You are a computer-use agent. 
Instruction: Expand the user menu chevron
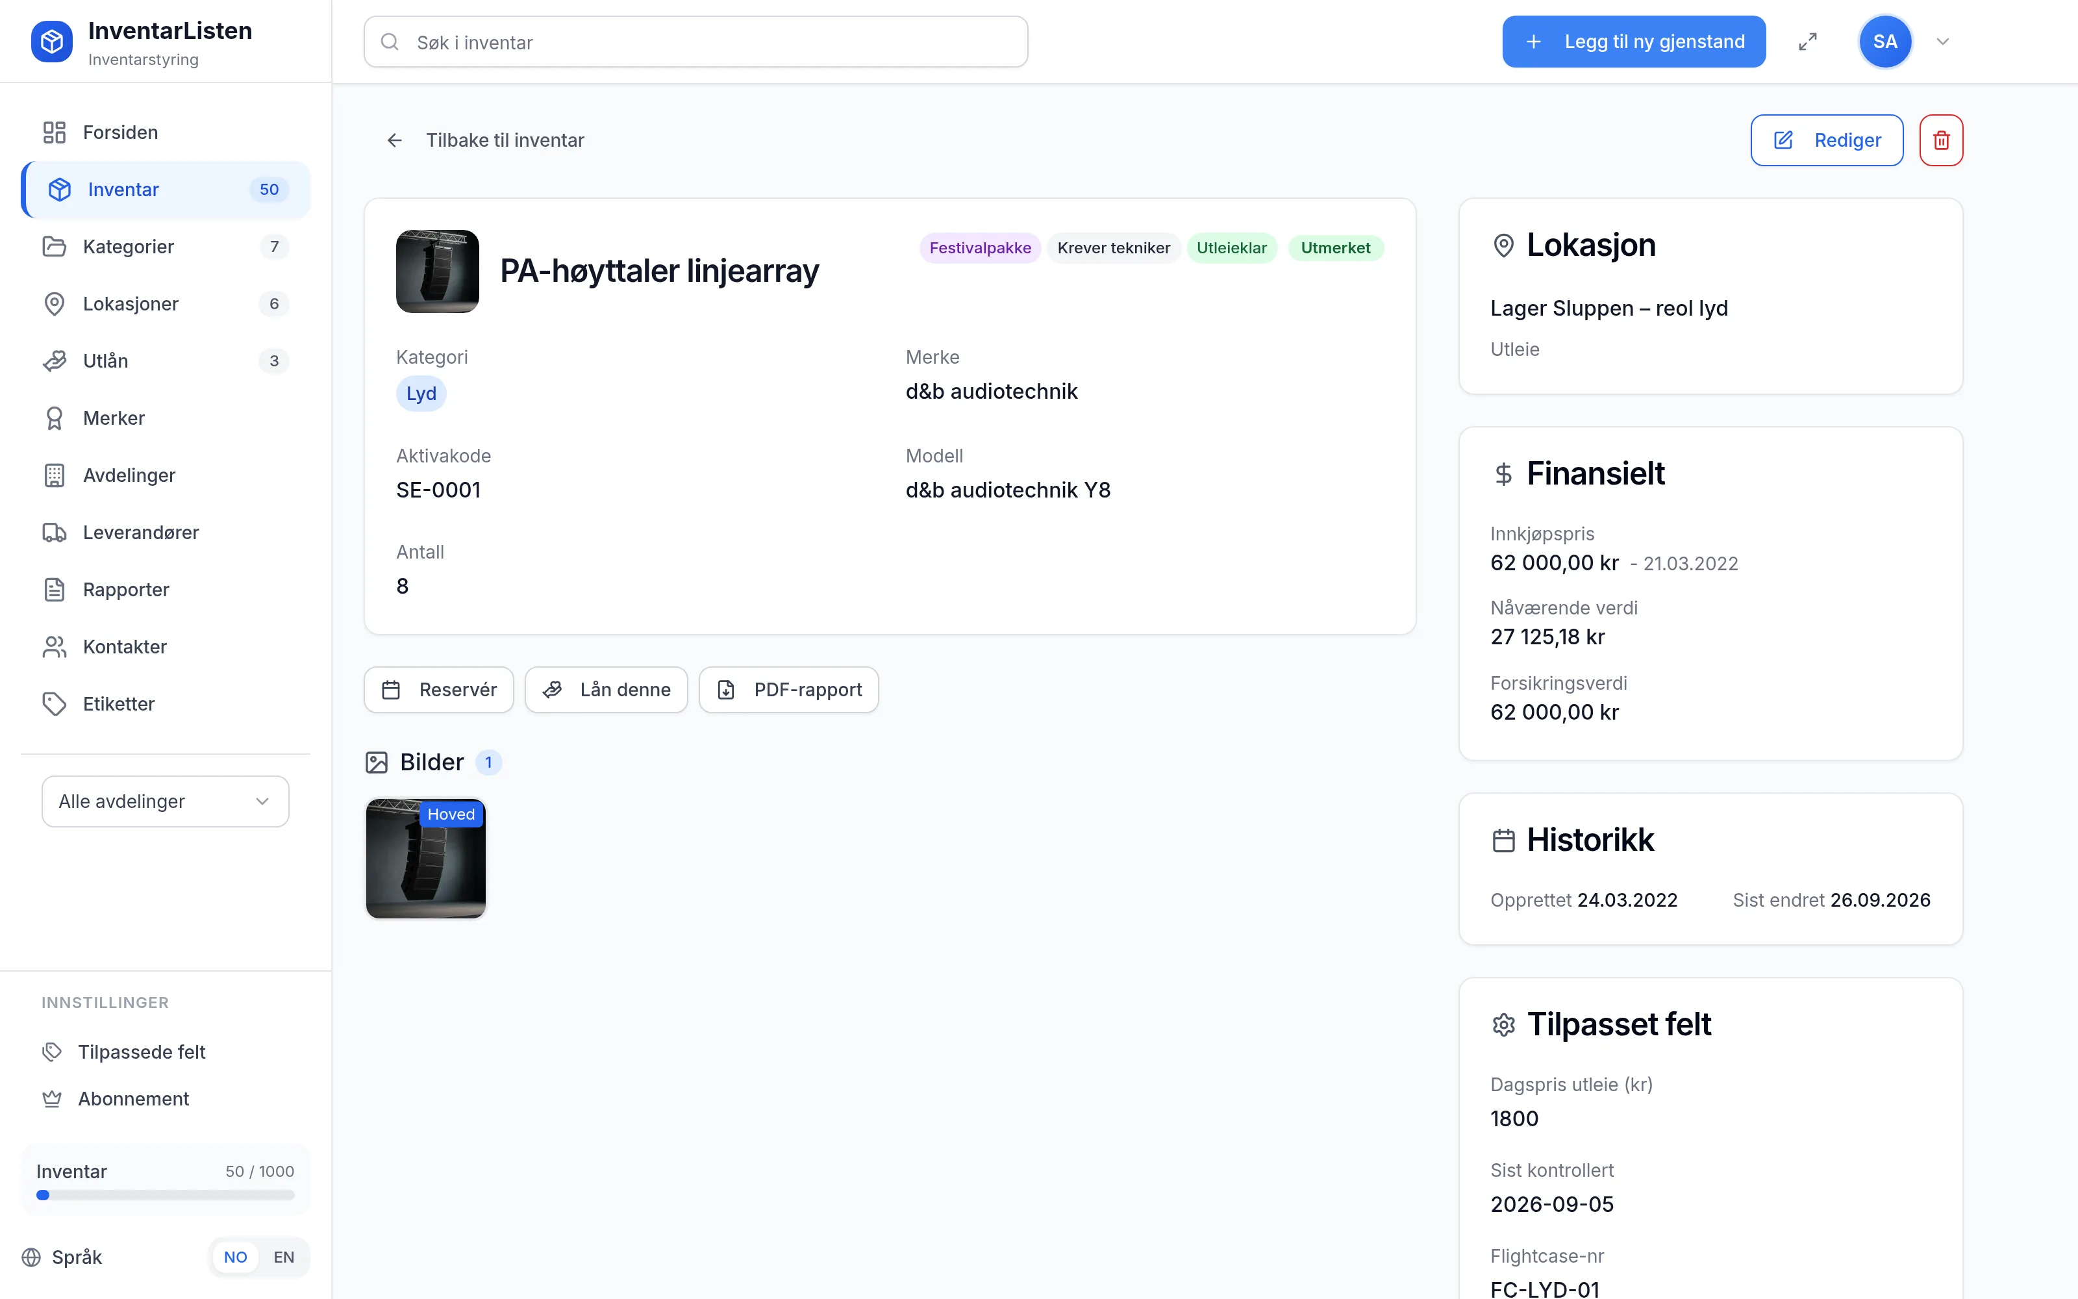[x=1942, y=41]
